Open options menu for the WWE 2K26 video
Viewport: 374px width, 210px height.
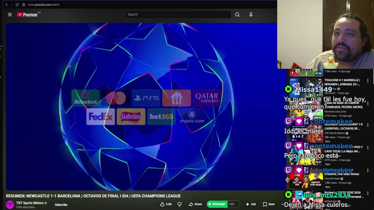point(368,193)
